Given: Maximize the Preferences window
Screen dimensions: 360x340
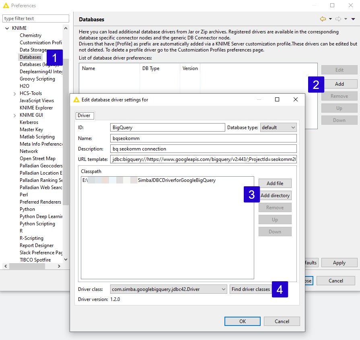Looking at the screenshot, I should click(x=332, y=5).
